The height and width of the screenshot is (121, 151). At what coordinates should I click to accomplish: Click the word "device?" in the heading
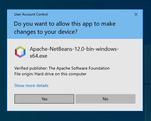68,32
